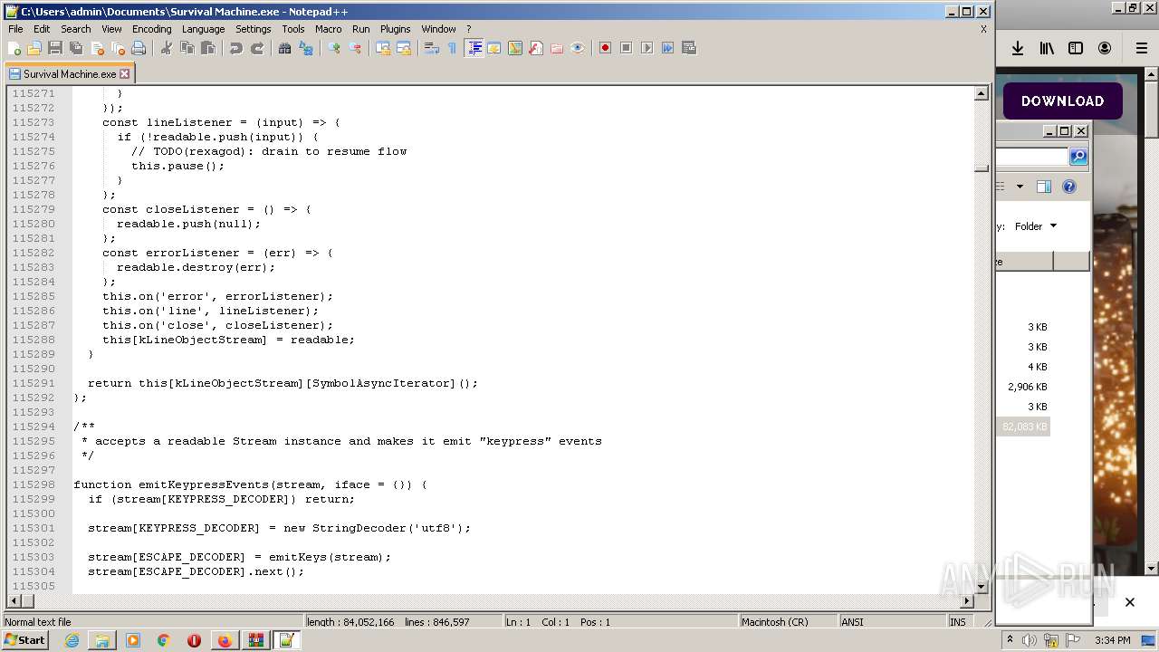The height and width of the screenshot is (652, 1159).
Task: Click the Close All toolbar icon
Action: pos(118,48)
